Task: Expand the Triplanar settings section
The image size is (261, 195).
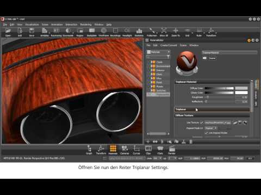Action: [x=212, y=109]
